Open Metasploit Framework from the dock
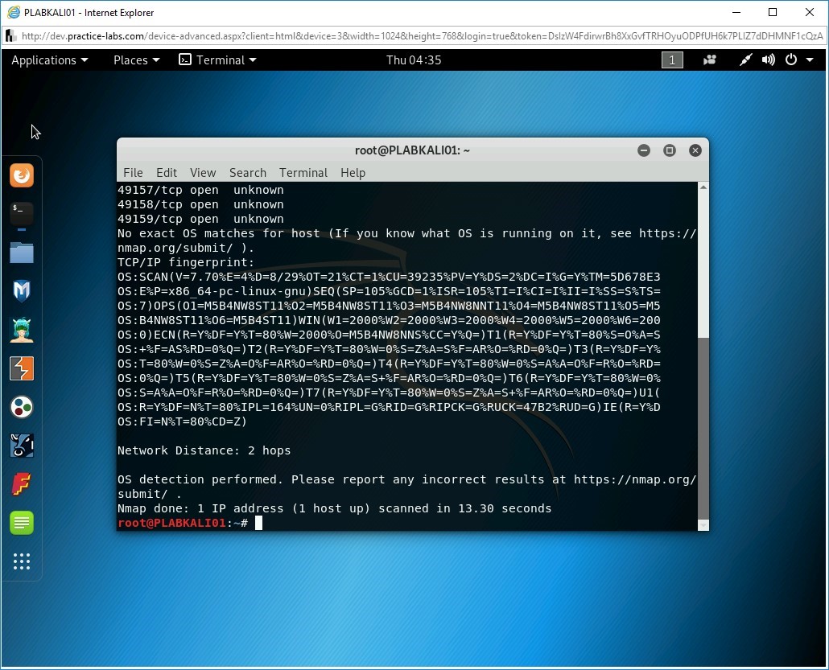Viewport: 829px width, 670px height. tap(22, 291)
